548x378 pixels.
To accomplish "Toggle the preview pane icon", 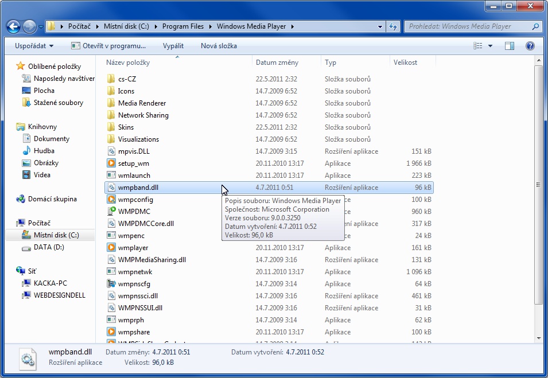I will click(x=510, y=46).
